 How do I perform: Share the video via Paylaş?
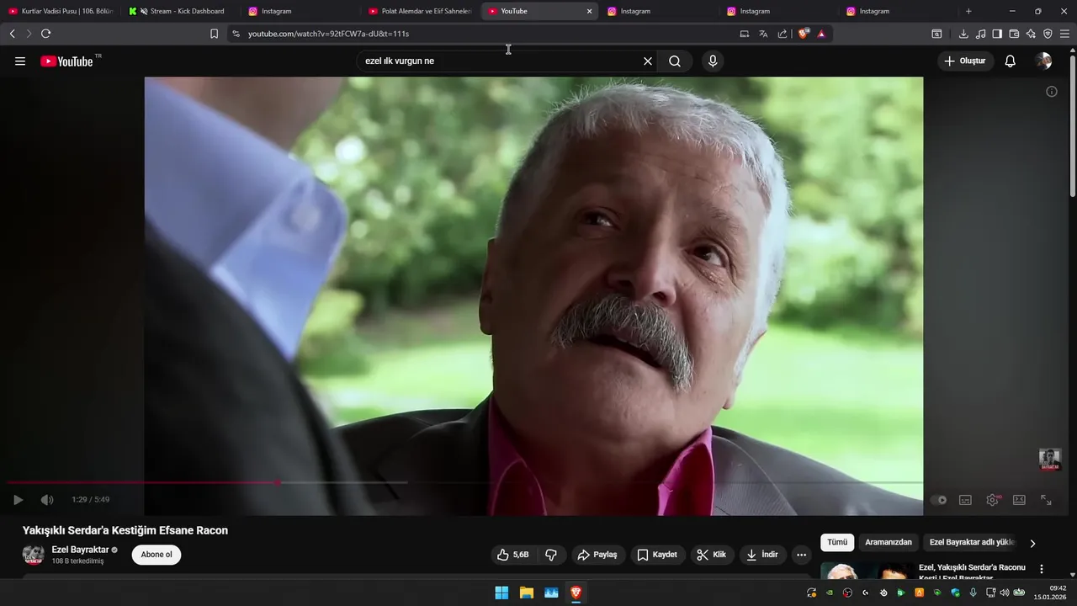597,555
